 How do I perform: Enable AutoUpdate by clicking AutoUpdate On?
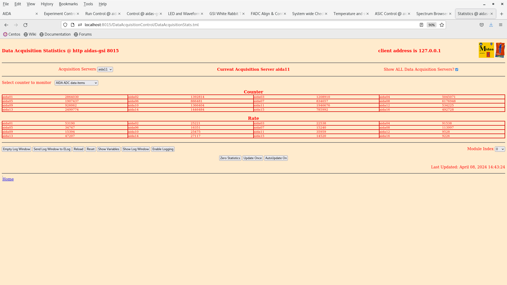coord(275,158)
